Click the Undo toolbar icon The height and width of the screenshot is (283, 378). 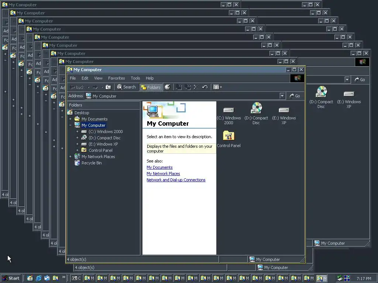pyautogui.click(x=205, y=87)
